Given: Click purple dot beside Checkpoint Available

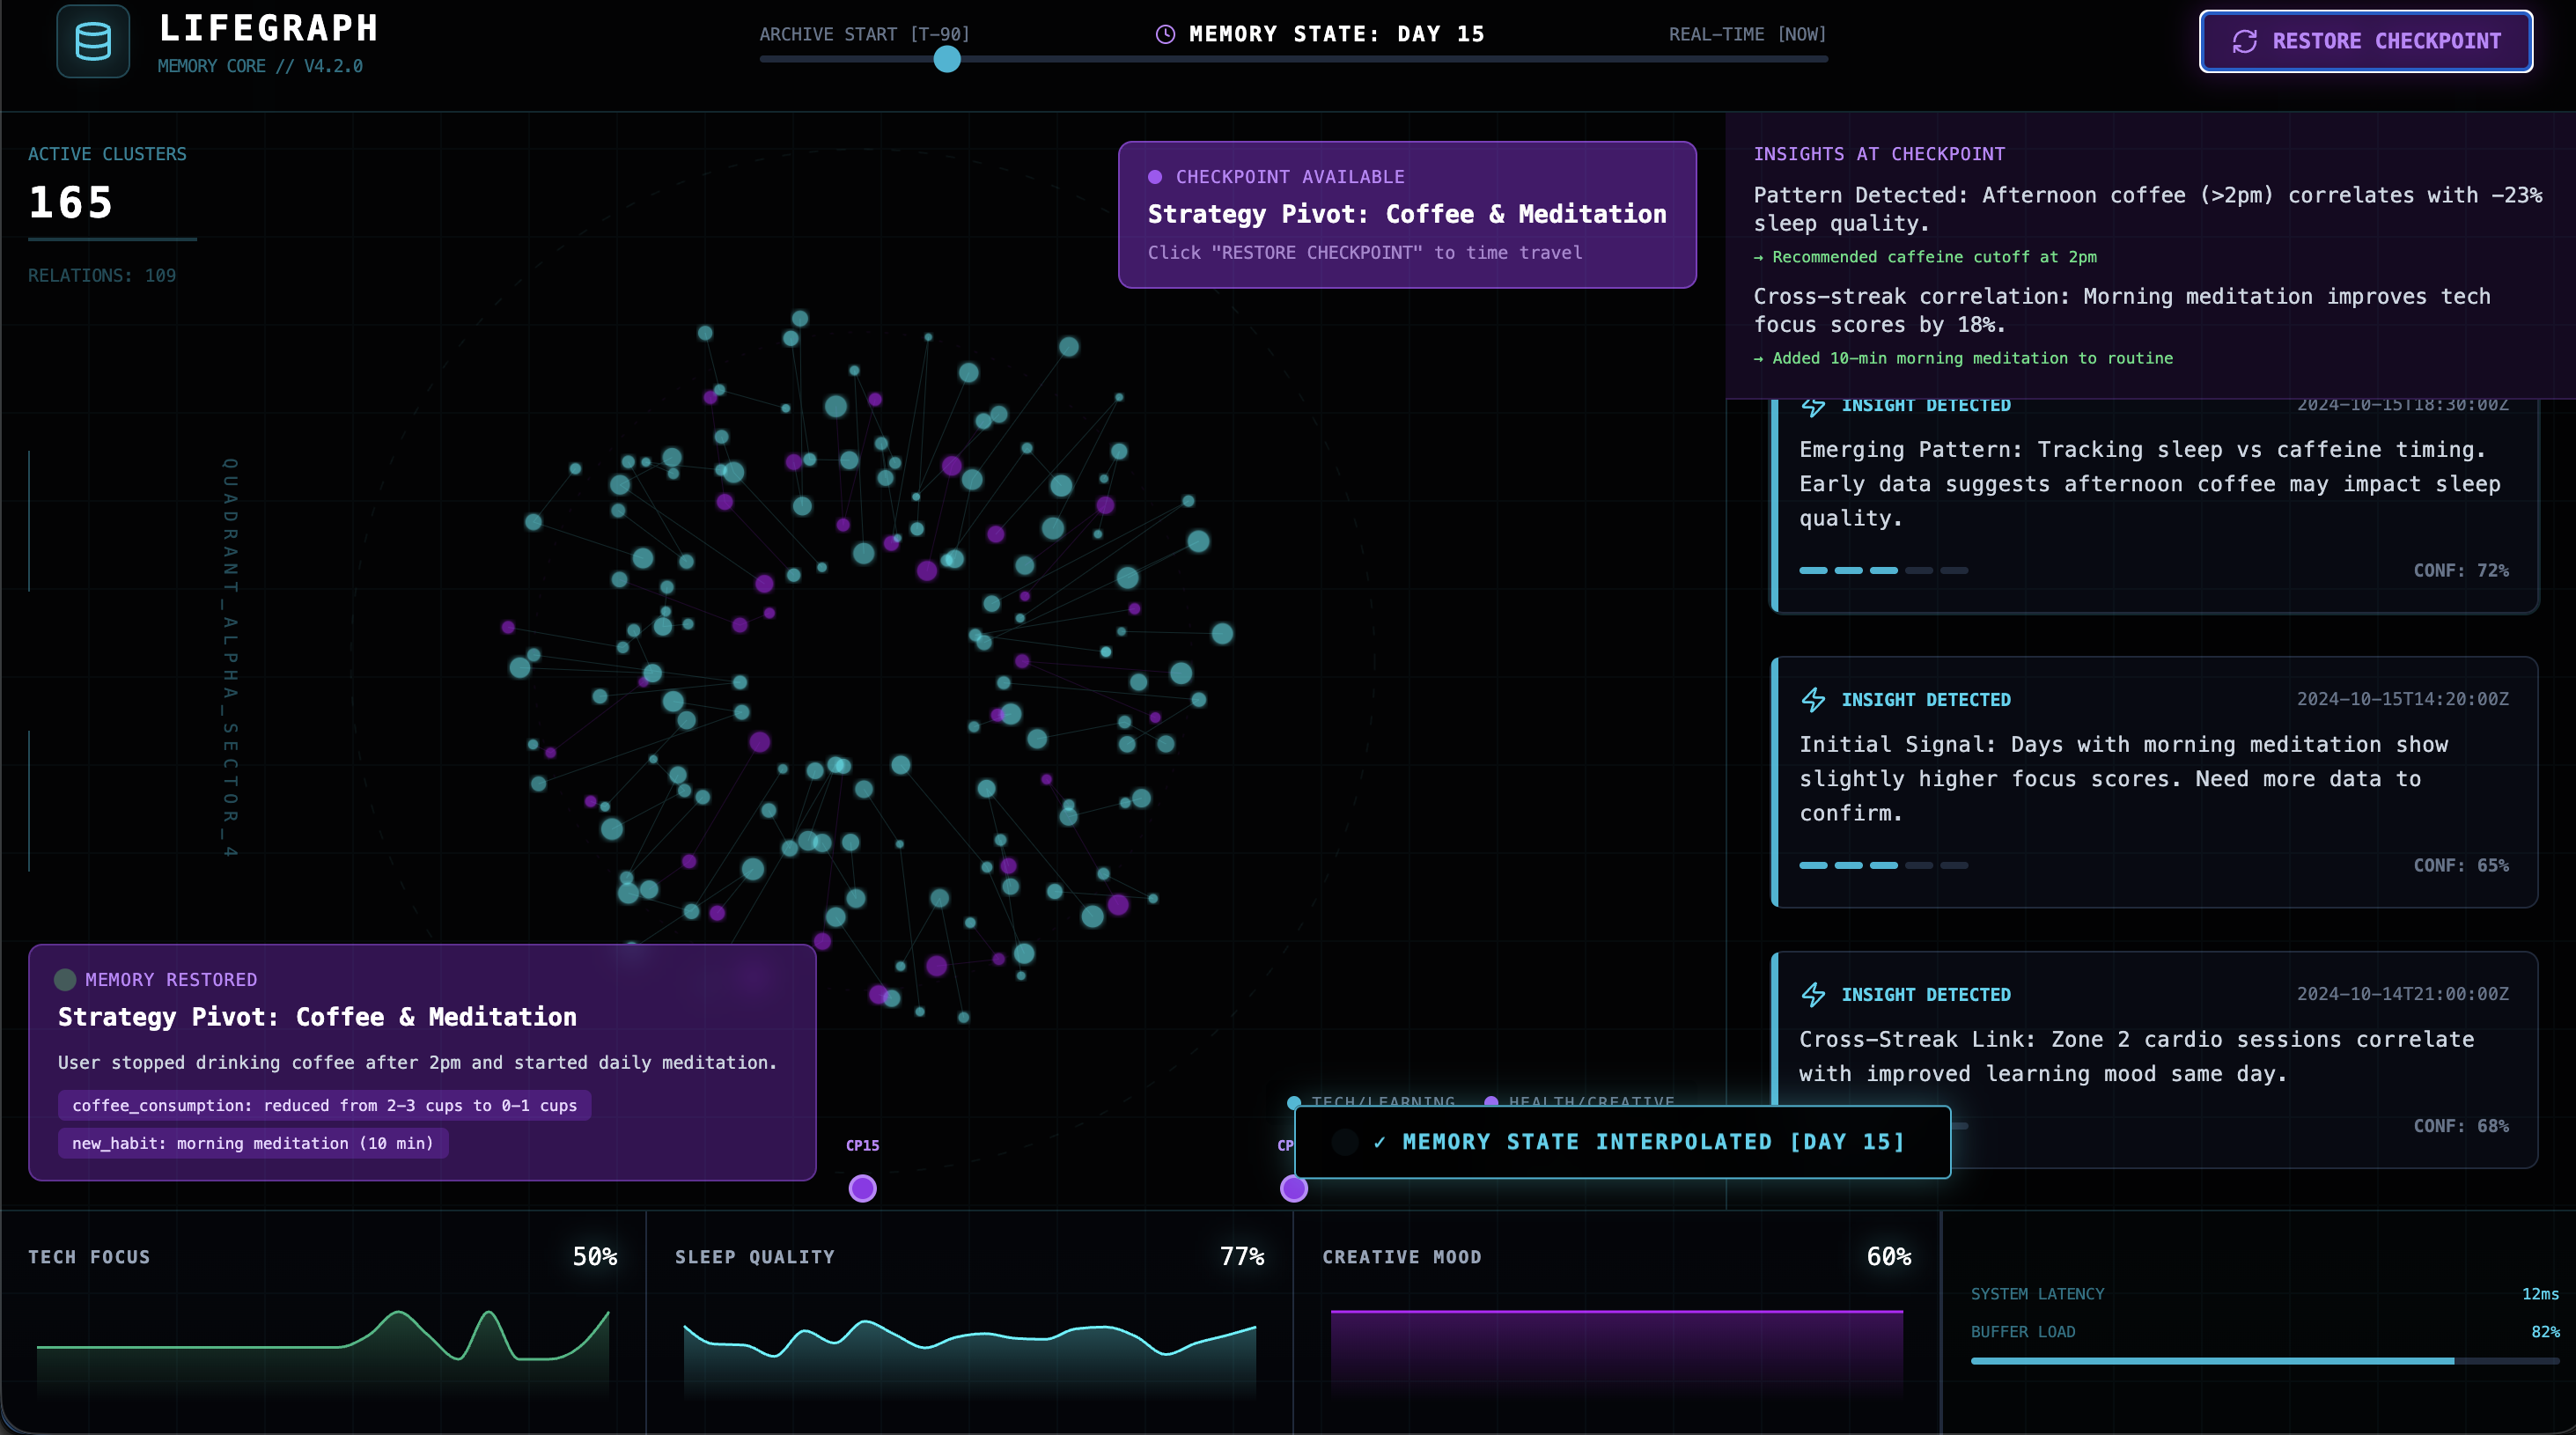Looking at the screenshot, I should click(1155, 177).
